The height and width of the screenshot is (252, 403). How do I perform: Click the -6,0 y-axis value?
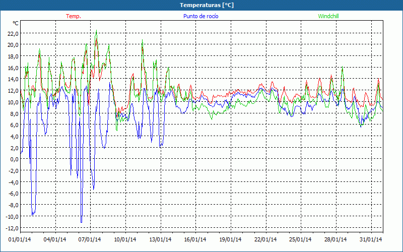click(14, 194)
